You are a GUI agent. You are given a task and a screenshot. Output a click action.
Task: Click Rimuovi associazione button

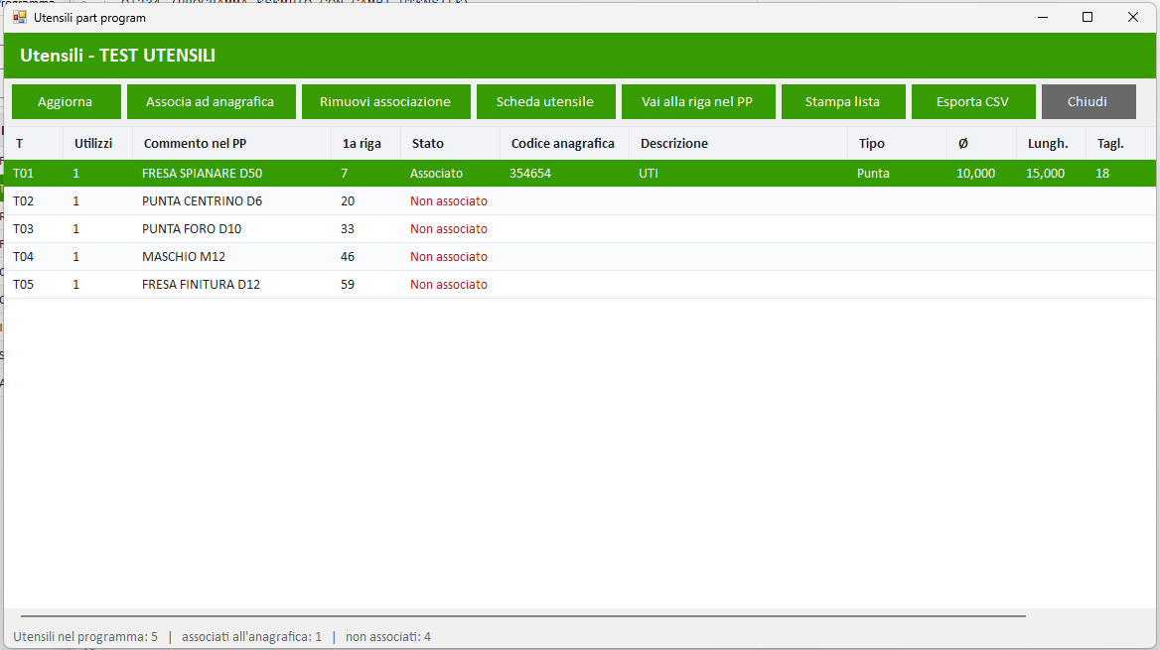(385, 101)
